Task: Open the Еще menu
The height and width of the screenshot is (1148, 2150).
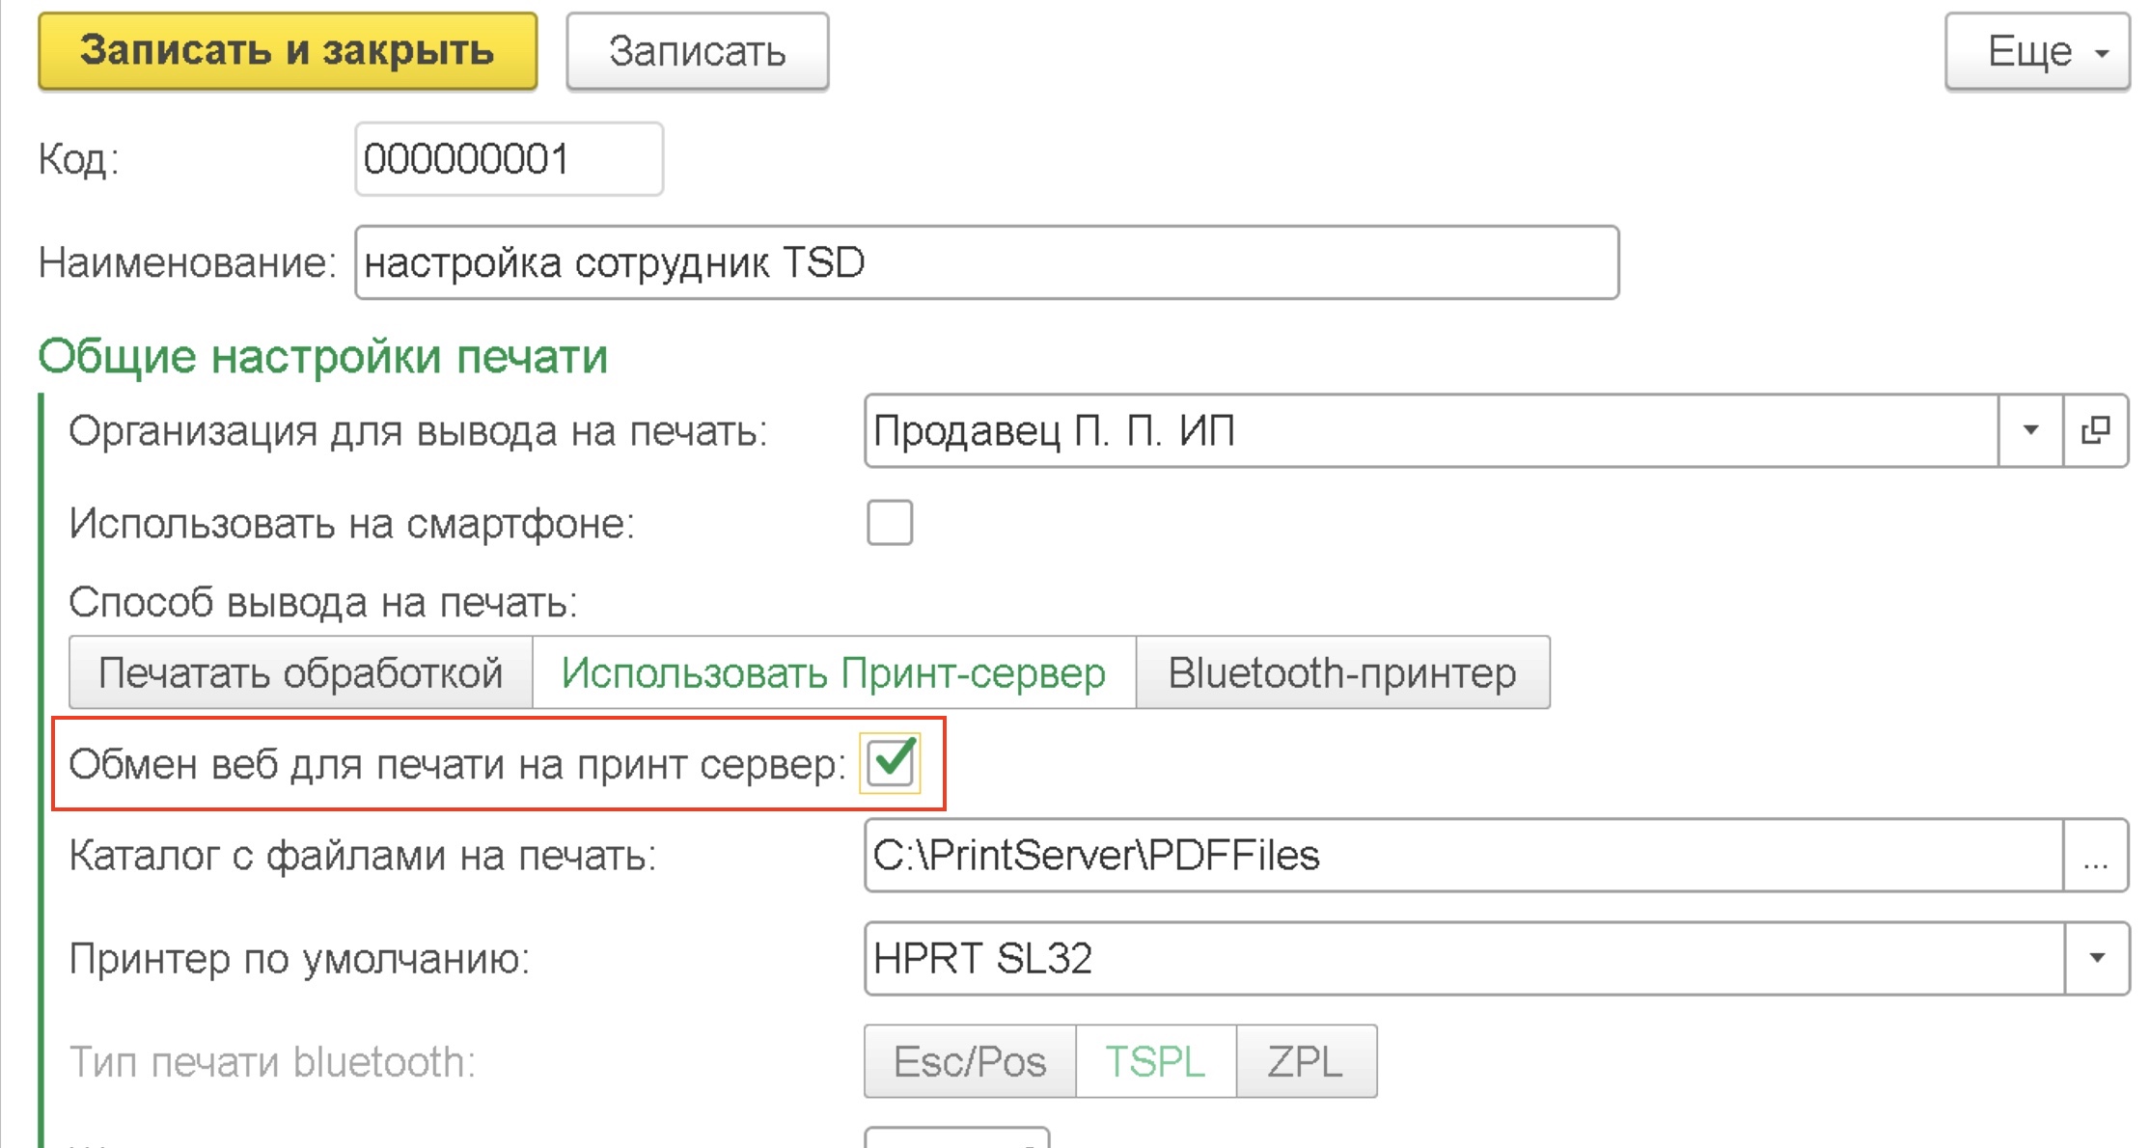Action: point(2037,52)
